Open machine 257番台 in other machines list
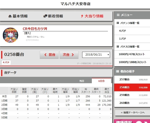The width and height of the screenshot is (150, 123). [x=132, y=80]
